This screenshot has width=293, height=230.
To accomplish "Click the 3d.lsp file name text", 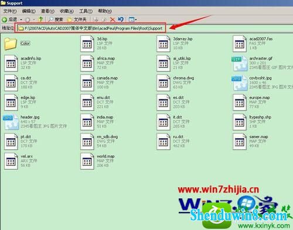I will [x=102, y=39].
